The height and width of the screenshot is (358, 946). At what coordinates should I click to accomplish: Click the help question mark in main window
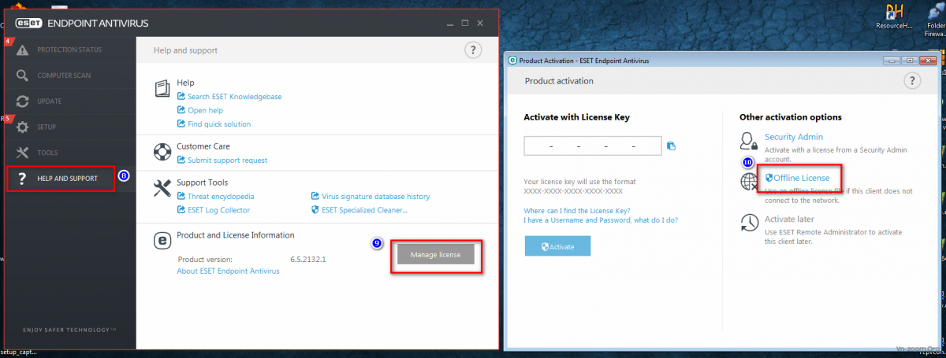472,50
